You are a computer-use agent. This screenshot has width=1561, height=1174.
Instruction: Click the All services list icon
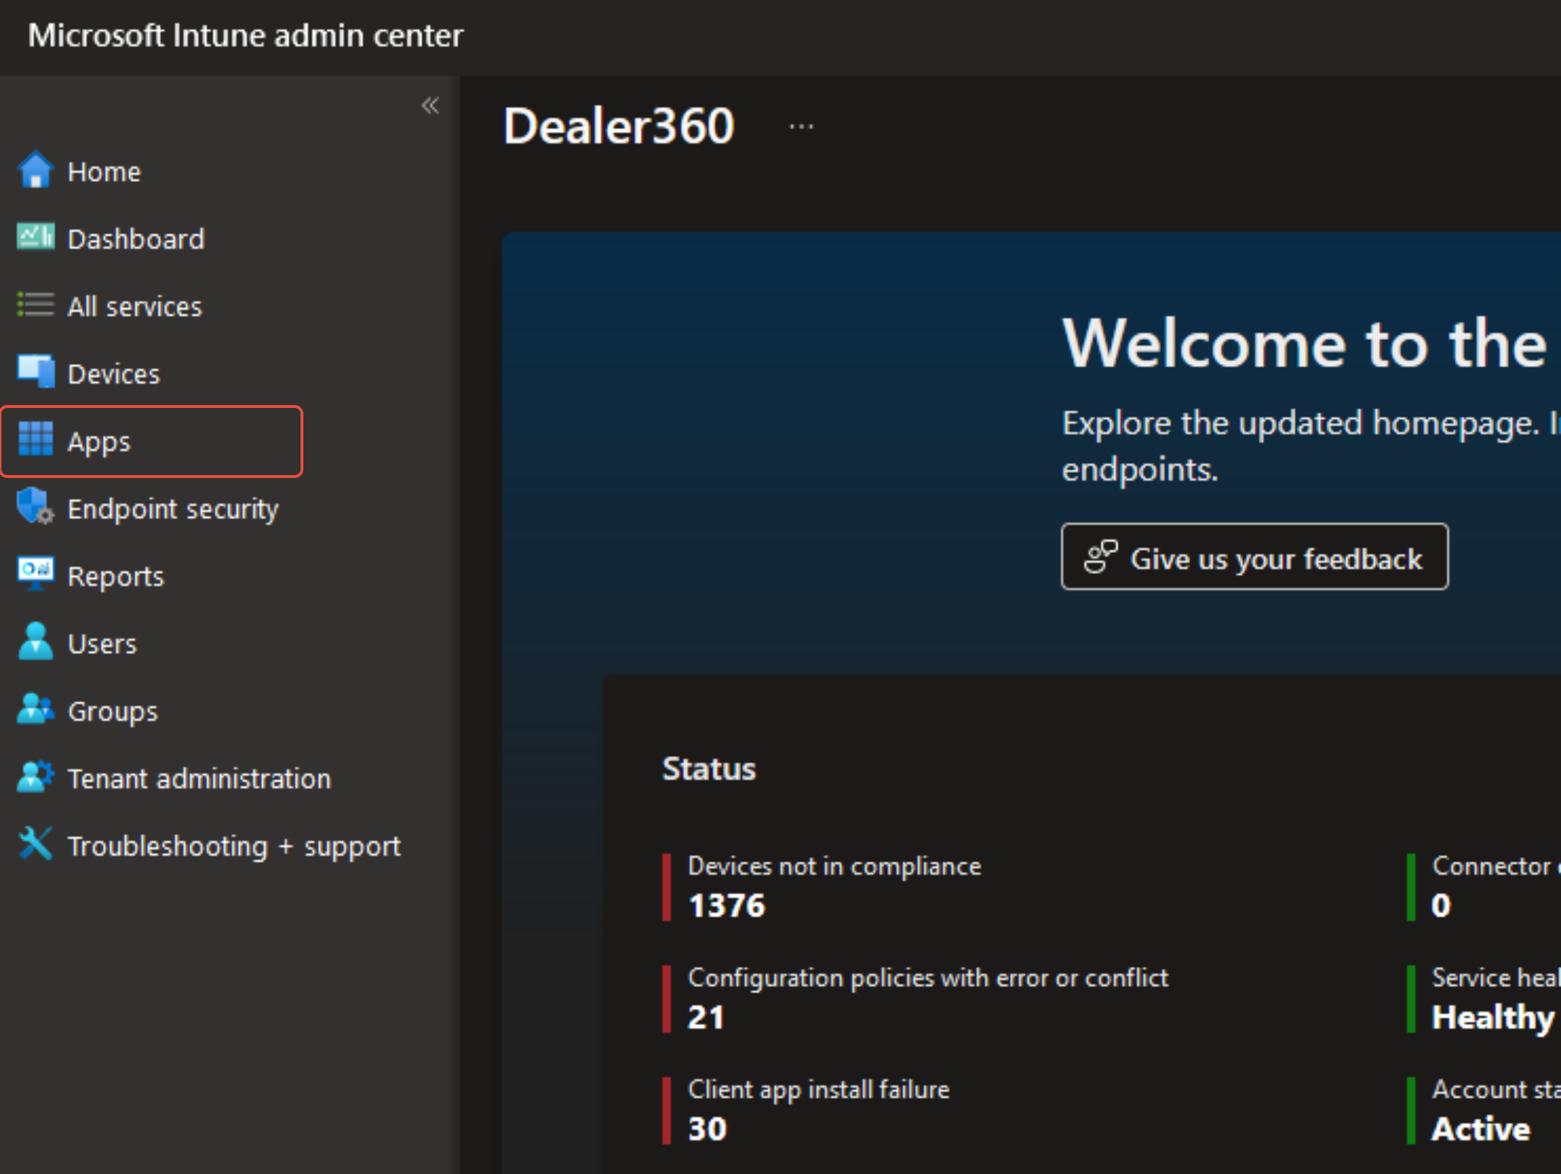click(x=35, y=305)
